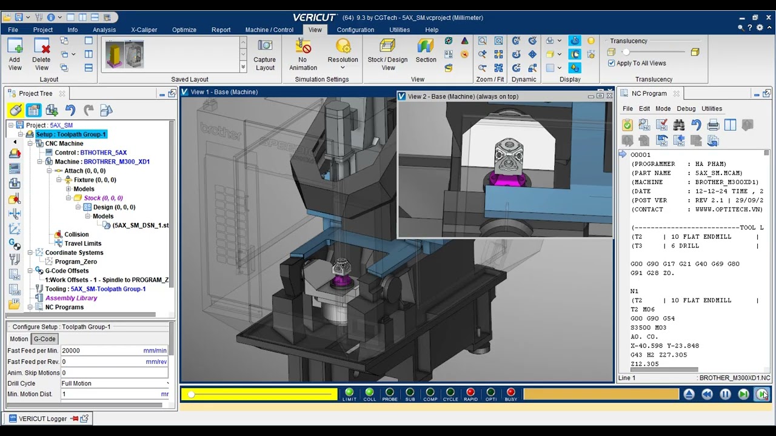776x436 pixels.
Task: Collapse the G-Code Offsets node
Action: click(30, 271)
